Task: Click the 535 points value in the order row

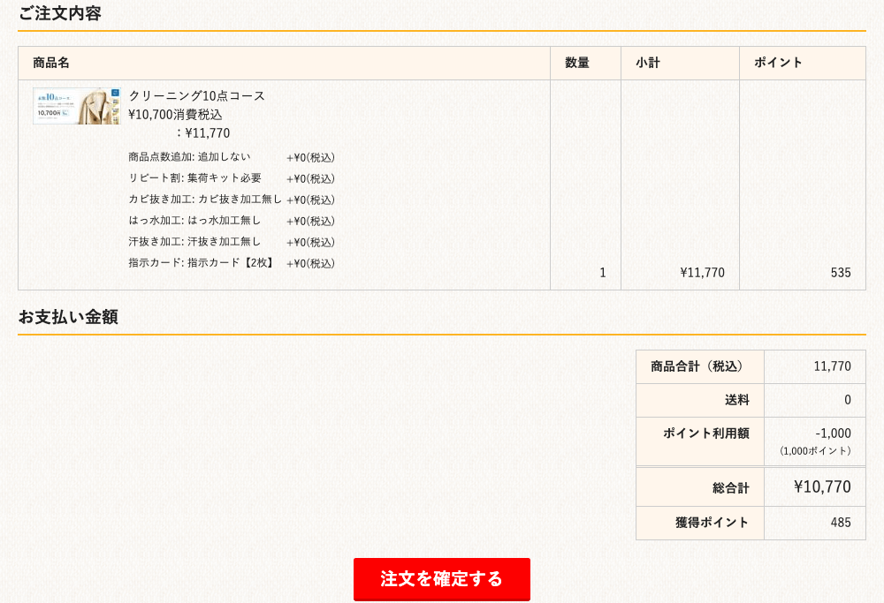Action: click(x=840, y=273)
